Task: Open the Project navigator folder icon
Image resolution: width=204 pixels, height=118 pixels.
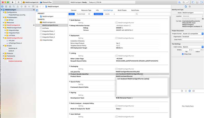Action: (x=2, y=6)
